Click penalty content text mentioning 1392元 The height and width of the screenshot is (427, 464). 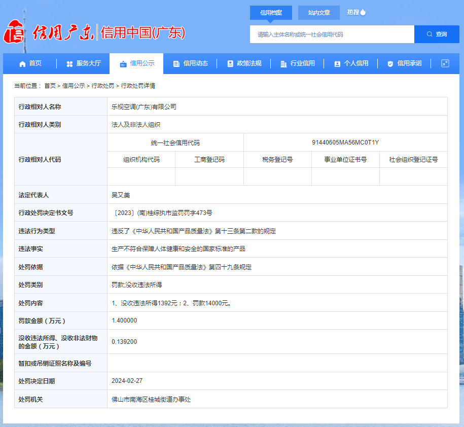[171, 303]
